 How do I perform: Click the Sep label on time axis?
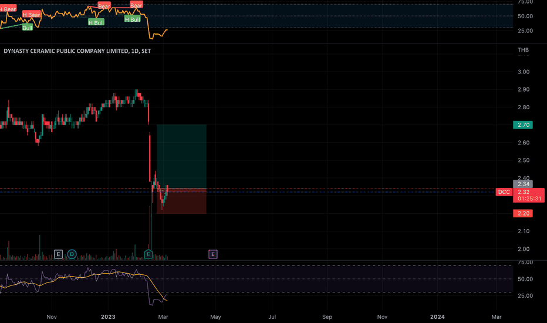point(327,317)
